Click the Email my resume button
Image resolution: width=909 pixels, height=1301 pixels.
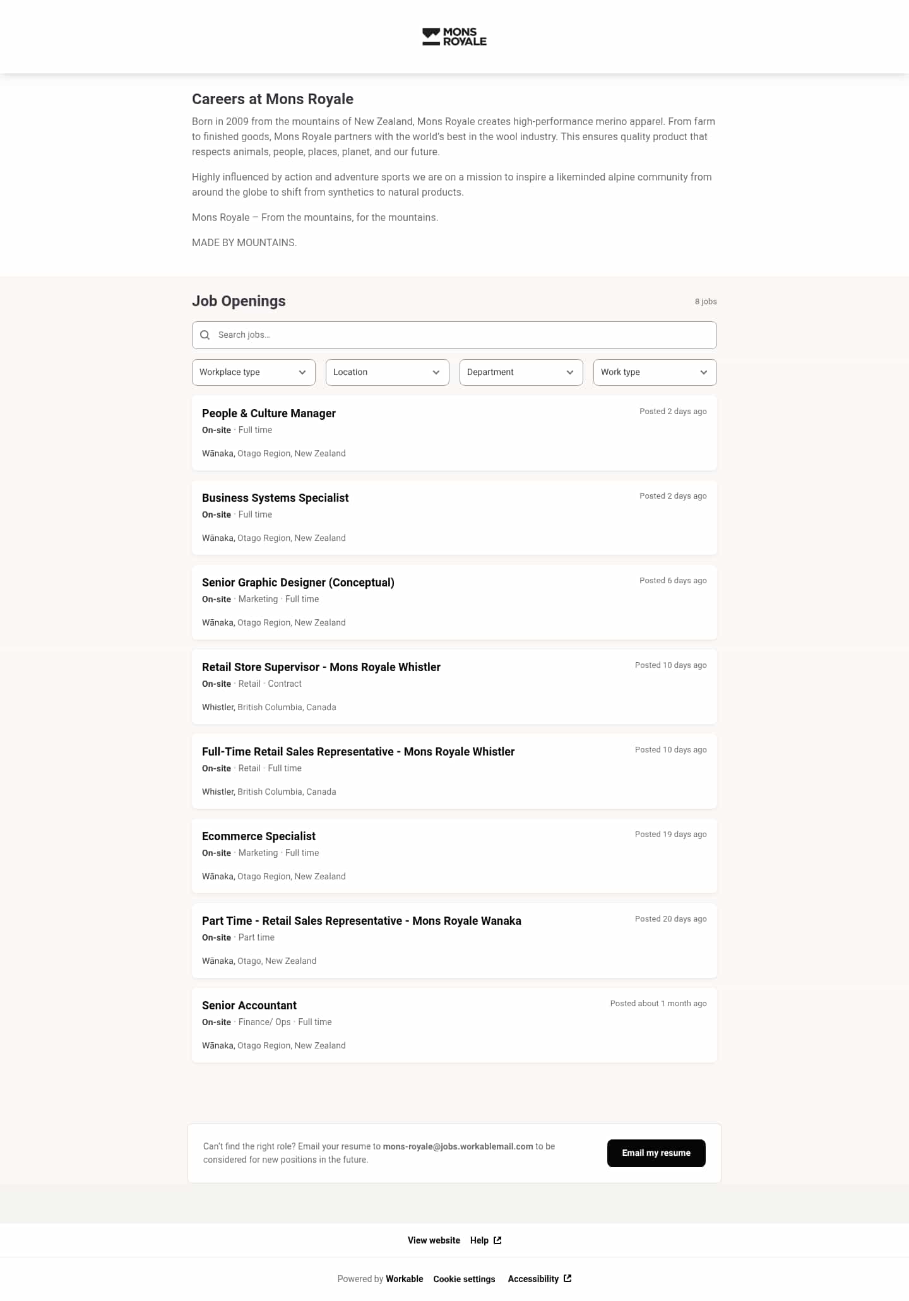point(656,1153)
